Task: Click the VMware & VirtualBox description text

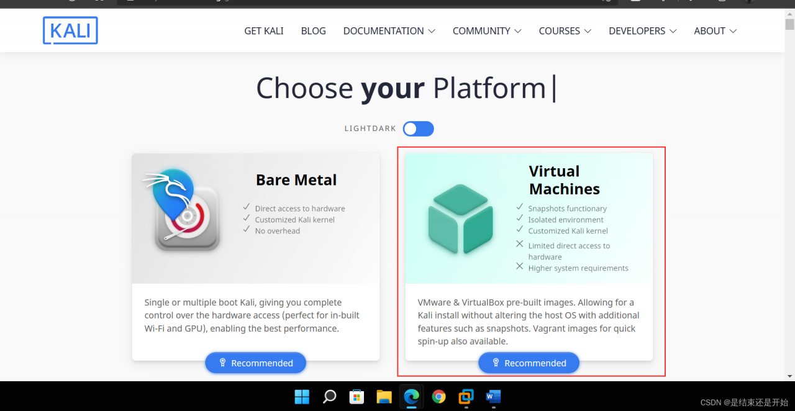Action: tap(529, 322)
